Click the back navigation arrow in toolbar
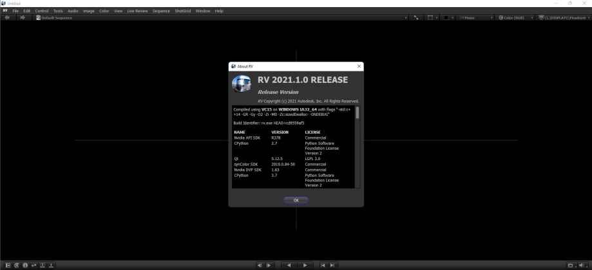Screen dimensions: 592x270 [6, 17]
